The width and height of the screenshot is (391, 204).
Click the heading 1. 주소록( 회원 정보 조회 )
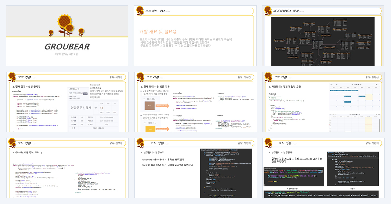coord(27,152)
